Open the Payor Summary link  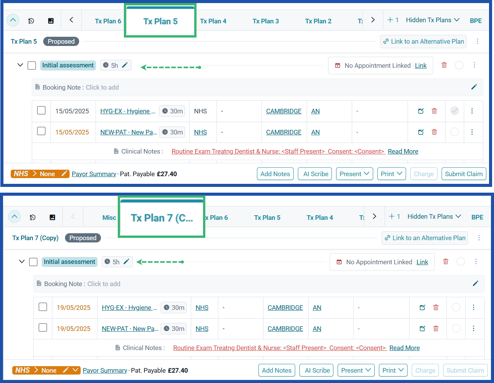click(94, 174)
